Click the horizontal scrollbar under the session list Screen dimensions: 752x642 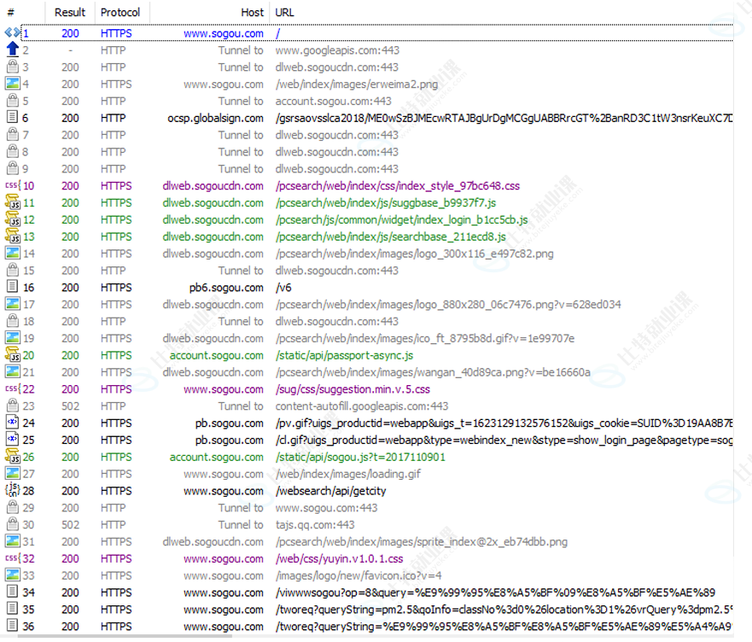tap(125, 636)
